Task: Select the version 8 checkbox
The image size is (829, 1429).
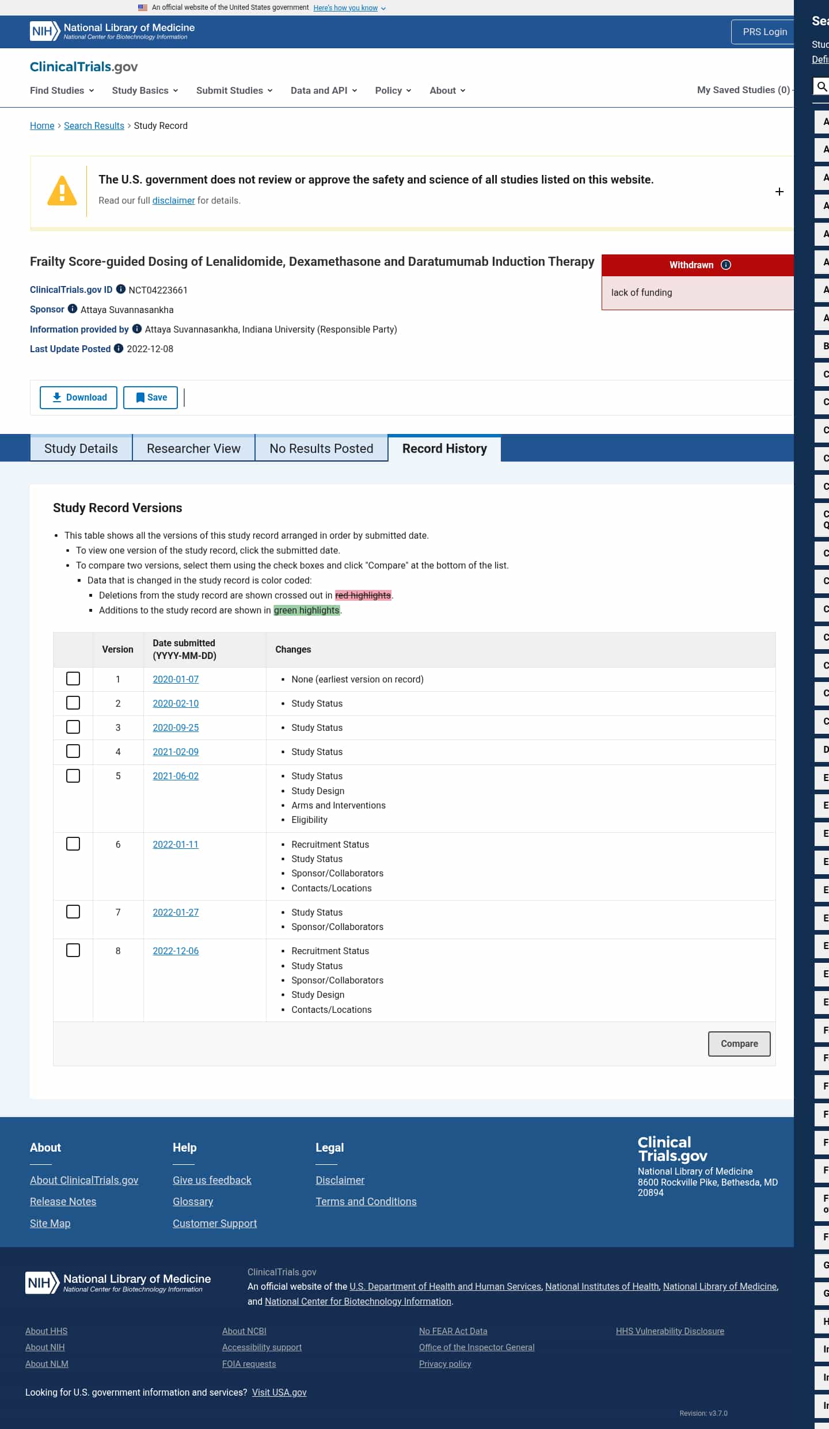Action: point(73,950)
